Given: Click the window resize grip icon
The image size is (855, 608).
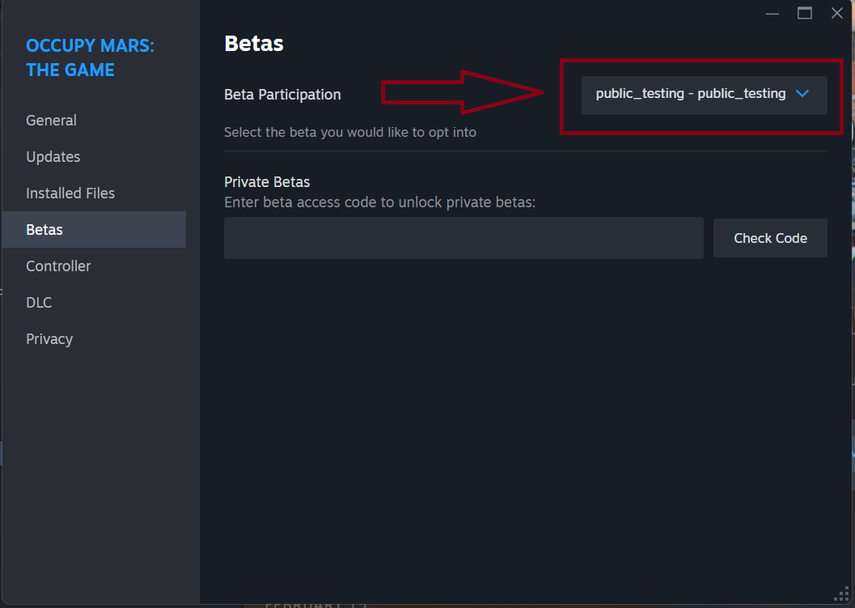Looking at the screenshot, I should pos(842,593).
